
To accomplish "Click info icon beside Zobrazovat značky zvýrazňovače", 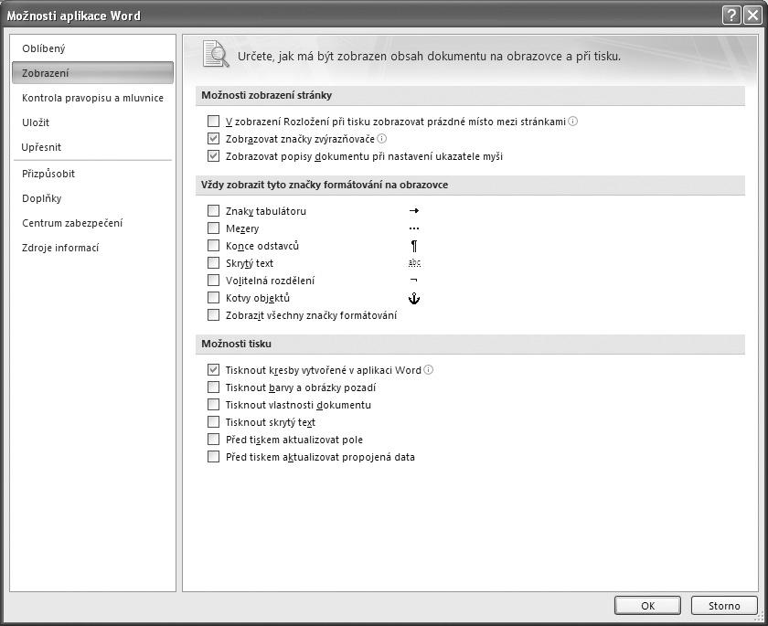I will coord(382,139).
